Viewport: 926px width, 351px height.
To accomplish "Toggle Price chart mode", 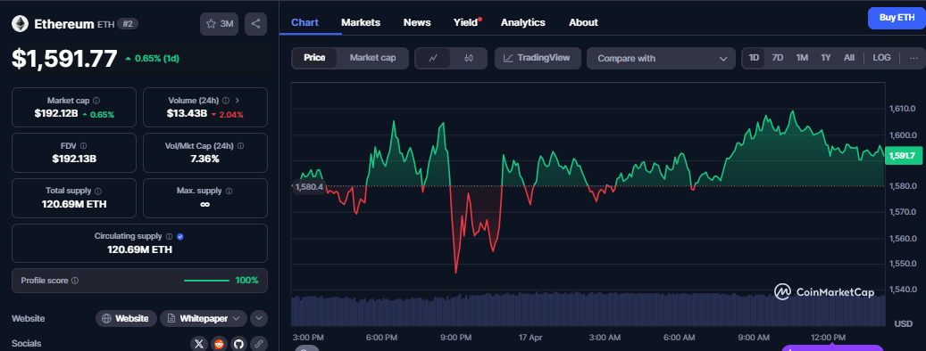I will point(314,58).
